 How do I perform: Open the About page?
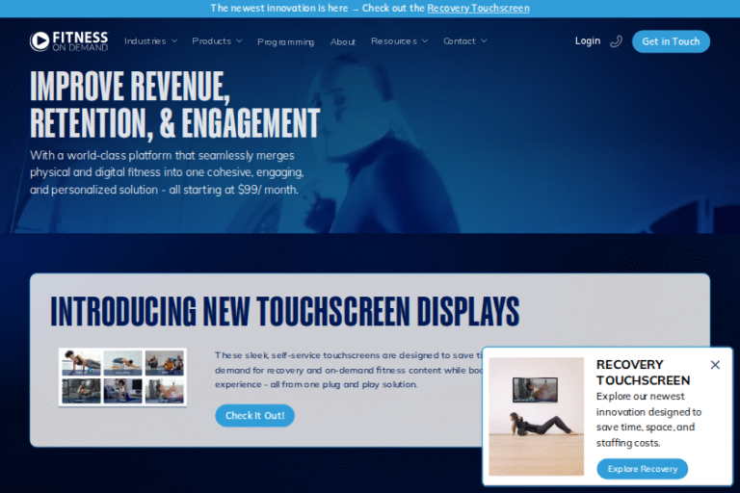(343, 42)
